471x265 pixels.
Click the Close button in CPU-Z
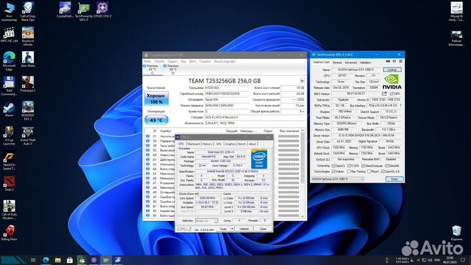point(263,229)
